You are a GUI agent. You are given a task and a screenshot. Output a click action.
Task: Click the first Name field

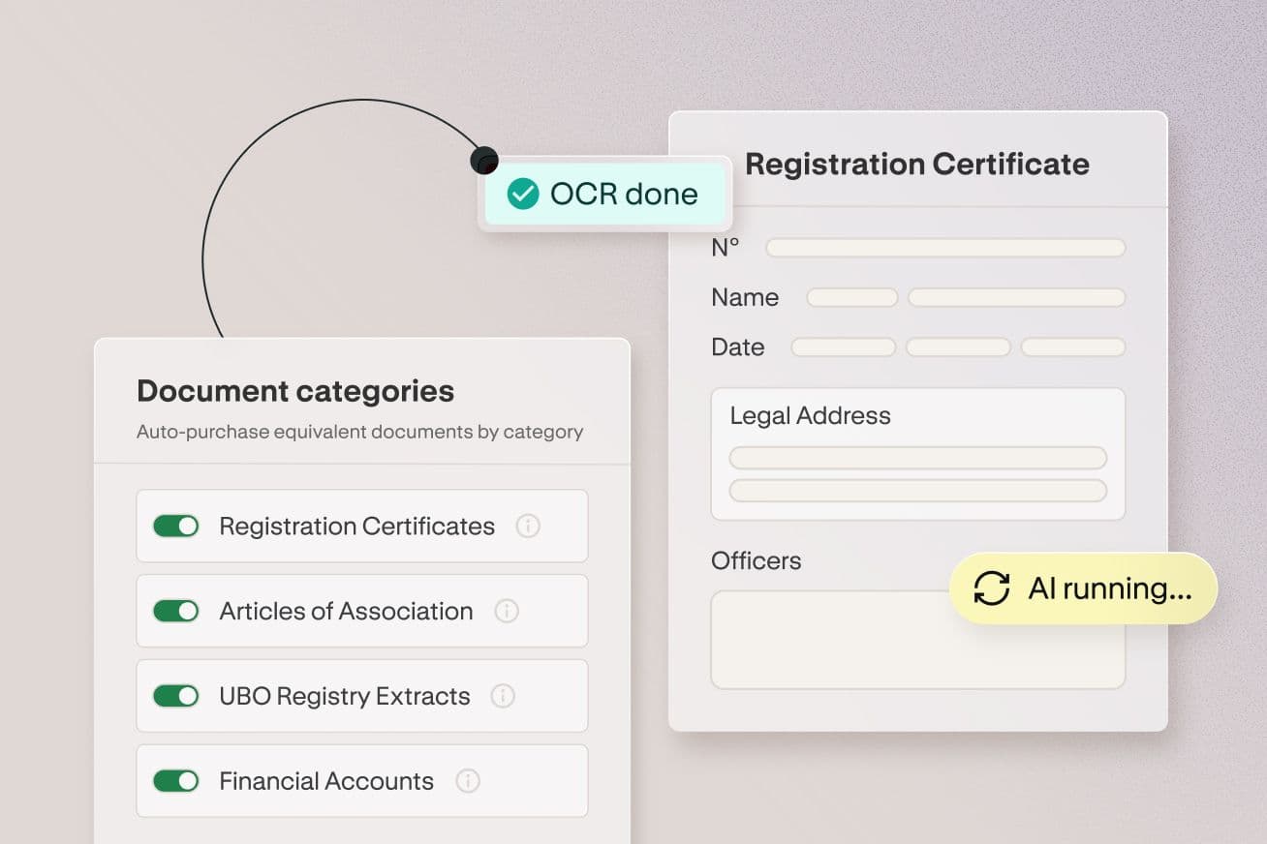(x=852, y=297)
